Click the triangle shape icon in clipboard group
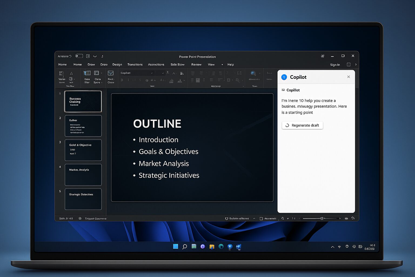This screenshot has height=277, width=415. click(71, 73)
